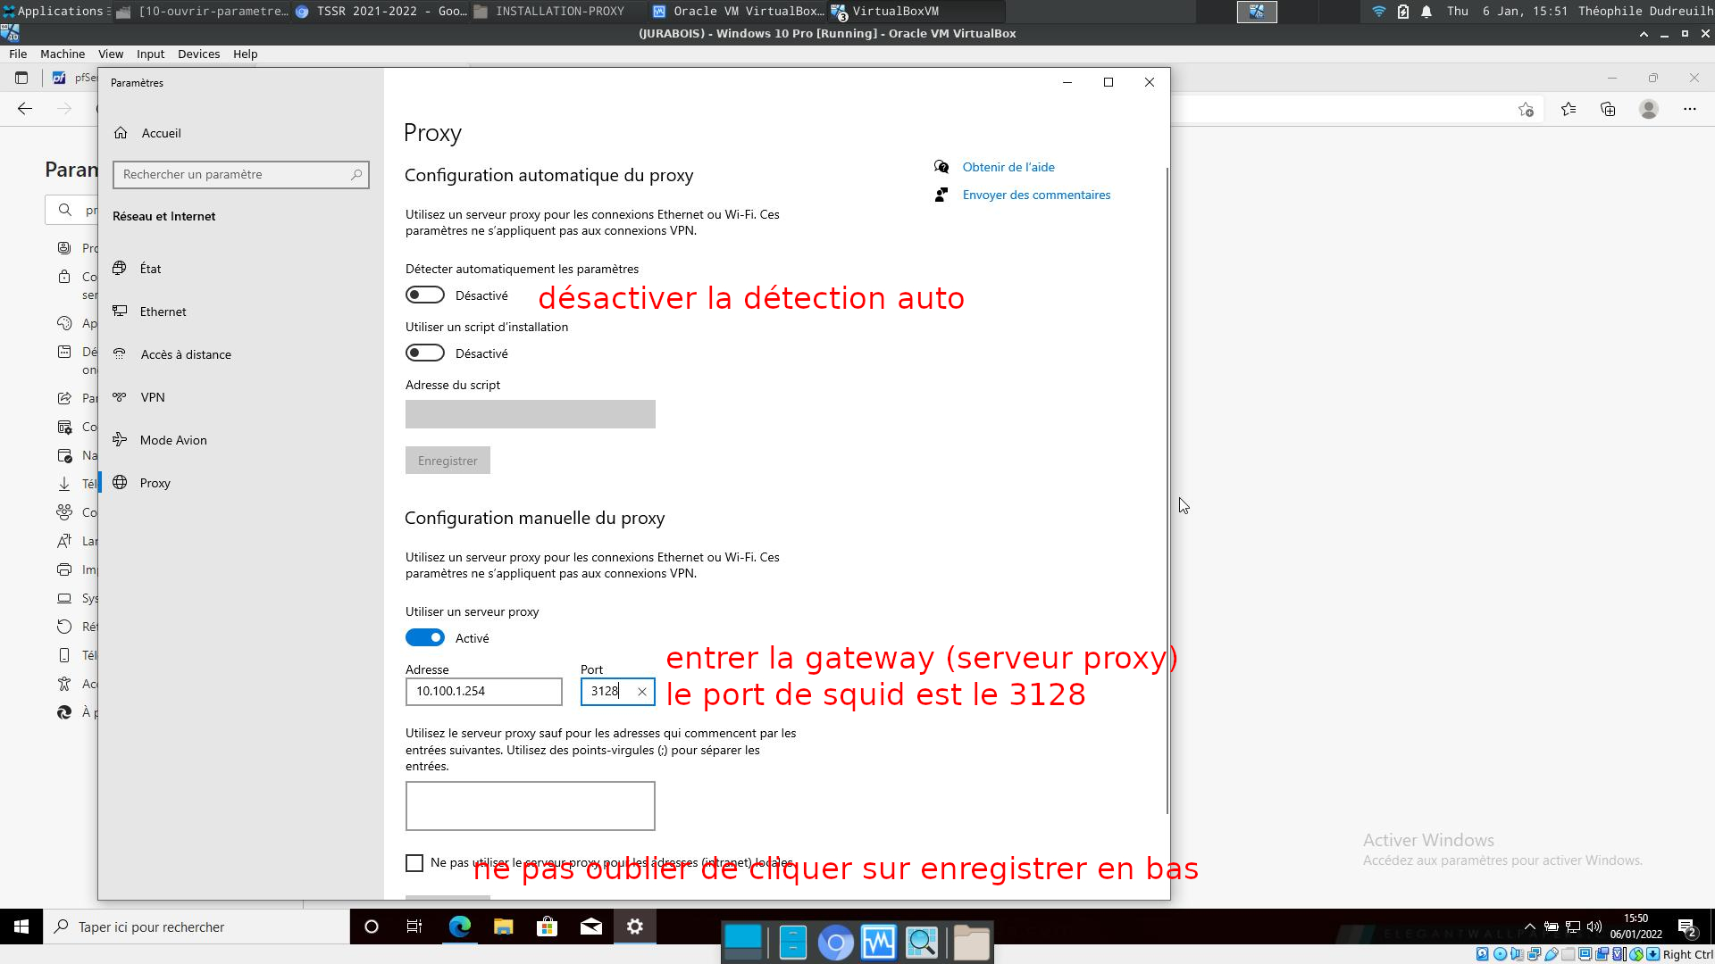Open the Edge three-dots settings menu
This screenshot has width=1715, height=964.
[x=1689, y=109]
